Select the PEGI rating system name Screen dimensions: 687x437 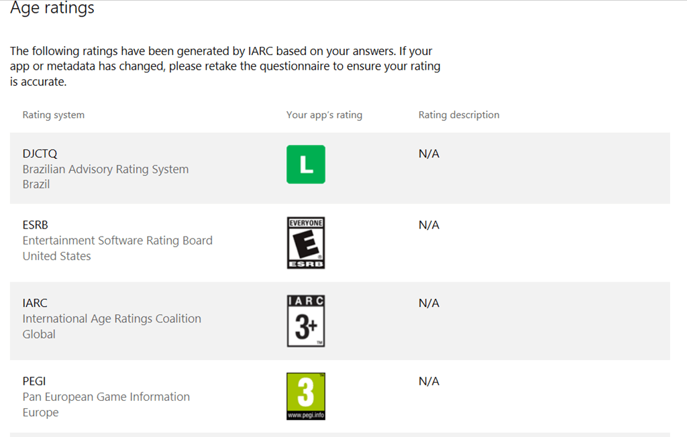(x=34, y=381)
